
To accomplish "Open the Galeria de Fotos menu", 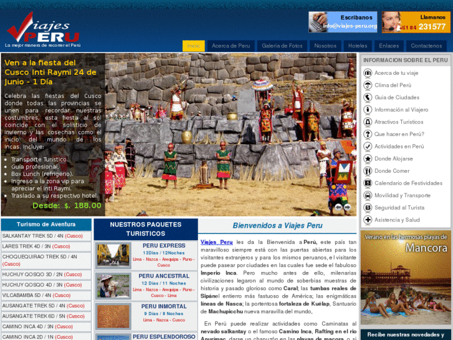I will (x=282, y=46).
